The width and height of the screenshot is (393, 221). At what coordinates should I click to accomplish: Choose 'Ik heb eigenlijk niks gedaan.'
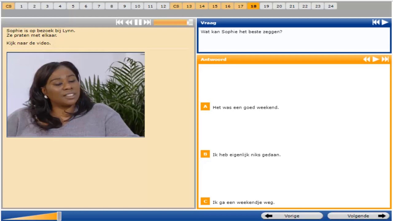pos(247,155)
